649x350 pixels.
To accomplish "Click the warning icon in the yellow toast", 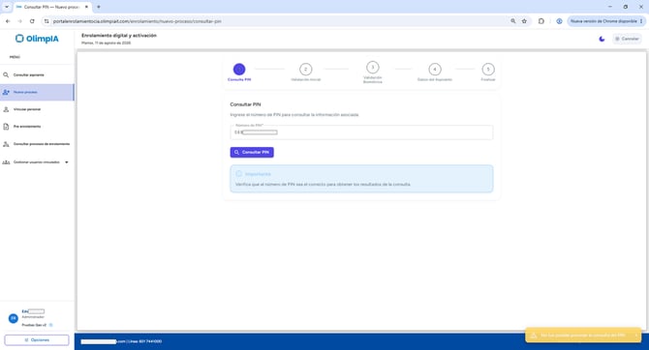I will 534,335.
